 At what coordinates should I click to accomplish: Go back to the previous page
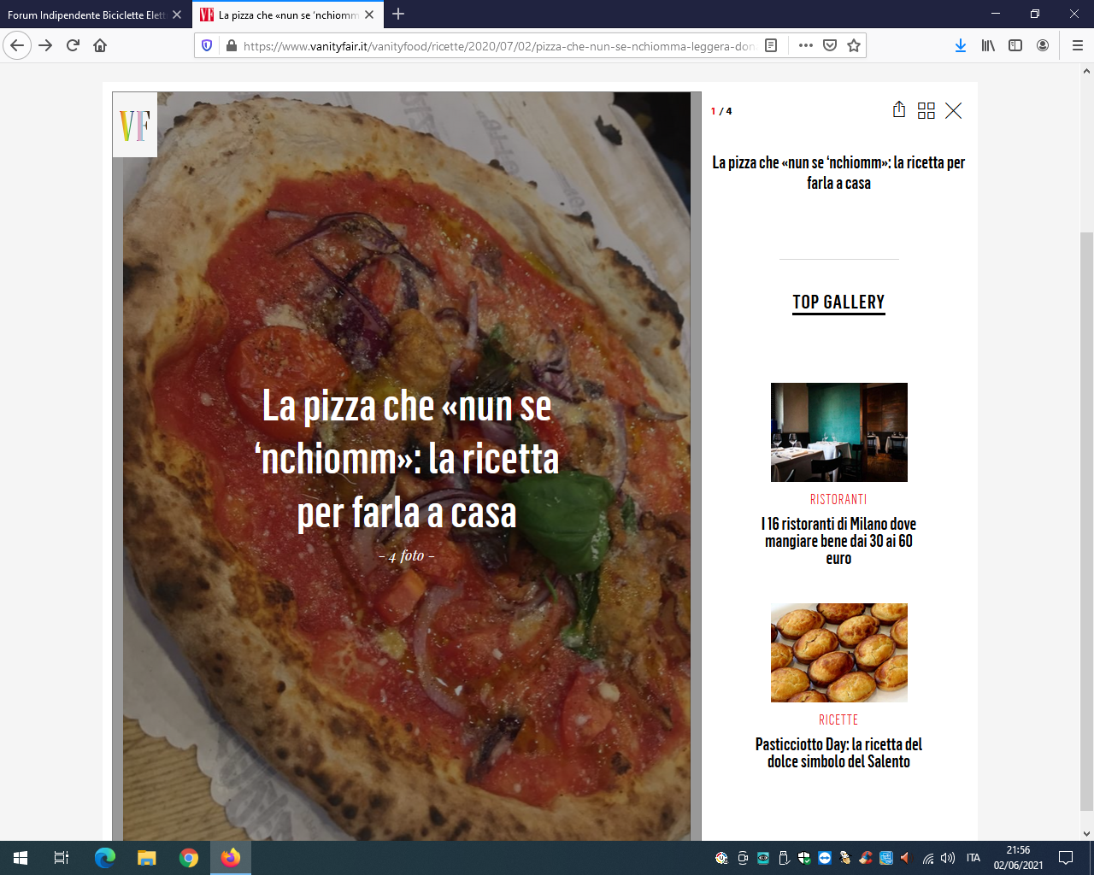pyautogui.click(x=17, y=45)
